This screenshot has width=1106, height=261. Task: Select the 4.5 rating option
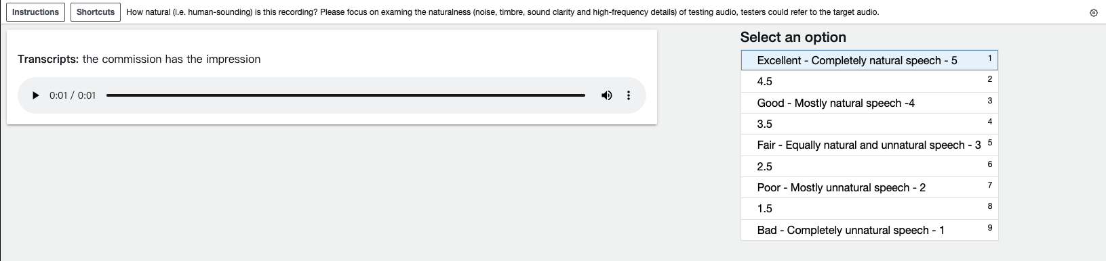tap(869, 81)
